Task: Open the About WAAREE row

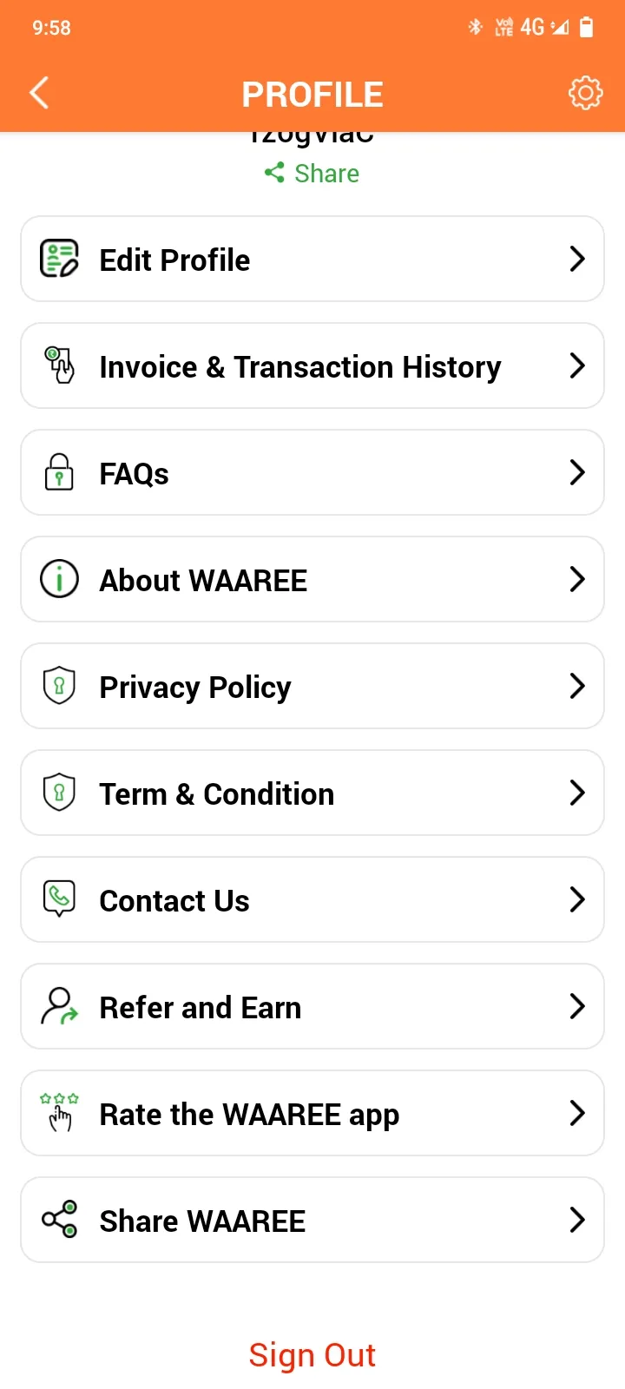Action: click(x=312, y=579)
